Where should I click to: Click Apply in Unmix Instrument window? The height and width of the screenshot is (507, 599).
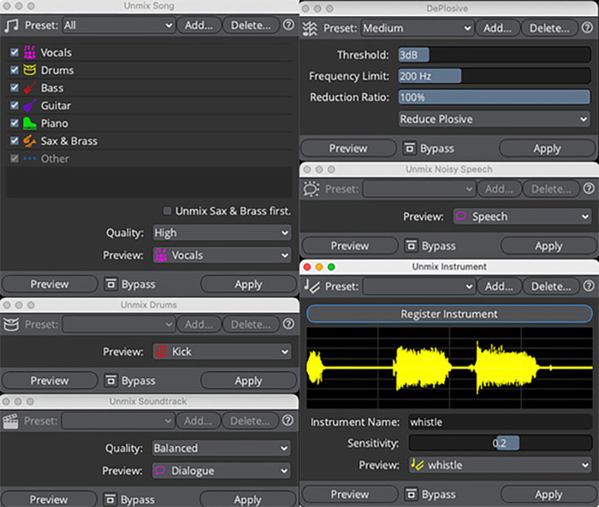click(549, 494)
